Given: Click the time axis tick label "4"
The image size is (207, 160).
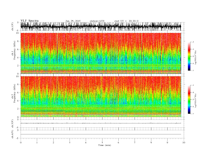Looking at the screenshot, I should pyautogui.click(x=86, y=142).
